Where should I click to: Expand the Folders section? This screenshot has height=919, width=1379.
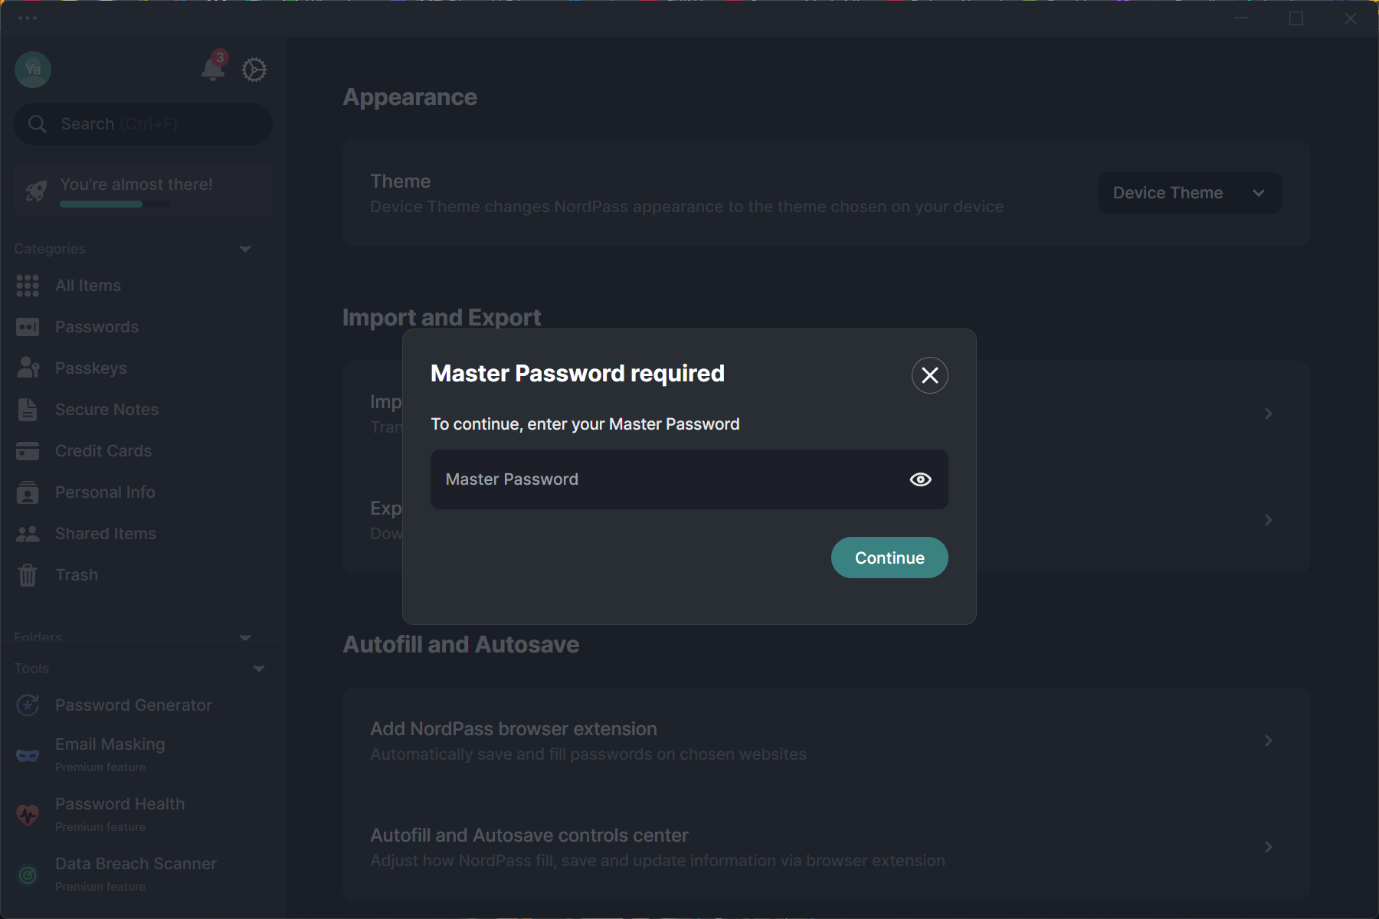pyautogui.click(x=244, y=636)
